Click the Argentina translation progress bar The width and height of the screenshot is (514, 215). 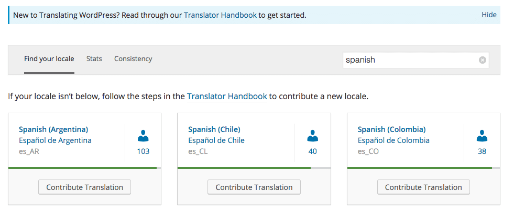click(x=84, y=168)
